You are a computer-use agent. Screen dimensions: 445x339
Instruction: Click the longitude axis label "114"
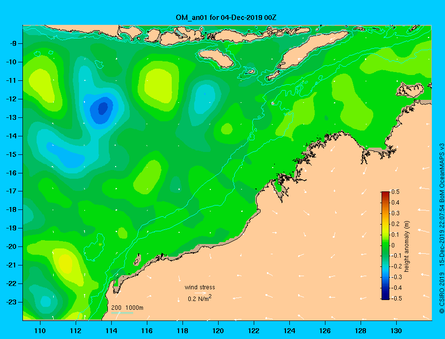point(111,331)
